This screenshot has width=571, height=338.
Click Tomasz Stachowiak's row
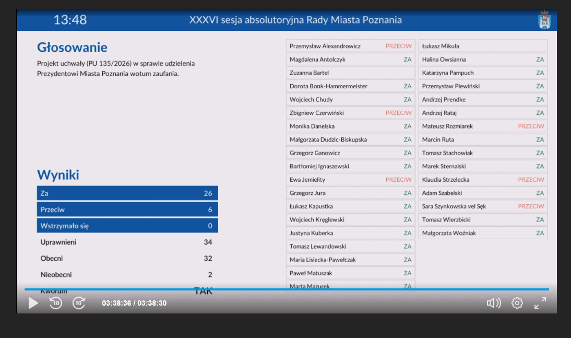pyautogui.click(x=483, y=153)
